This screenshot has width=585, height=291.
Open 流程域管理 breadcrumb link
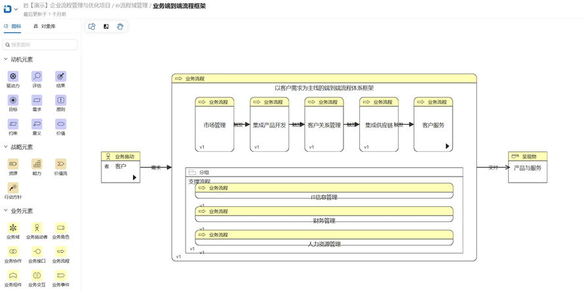pyautogui.click(x=132, y=6)
